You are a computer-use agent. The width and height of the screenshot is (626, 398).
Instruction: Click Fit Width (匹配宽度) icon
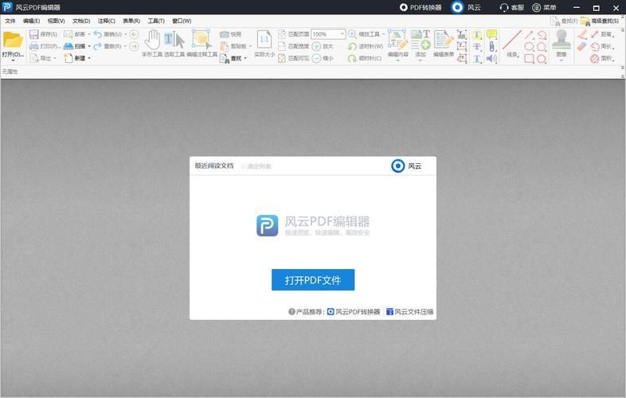pos(282,46)
